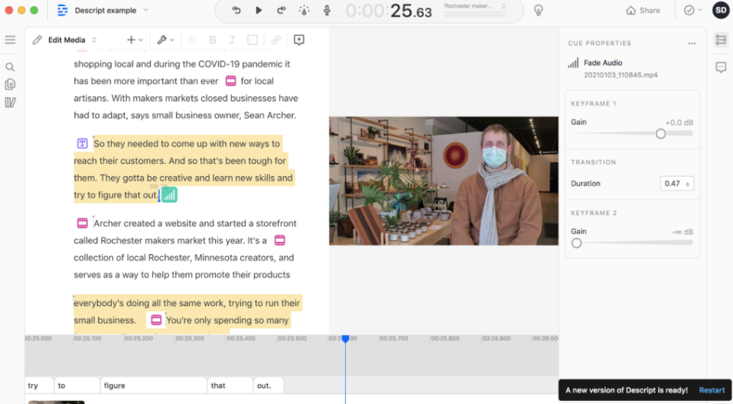
Task: Click the filename 20210103_110845.mp4
Action: pyautogui.click(x=621, y=75)
